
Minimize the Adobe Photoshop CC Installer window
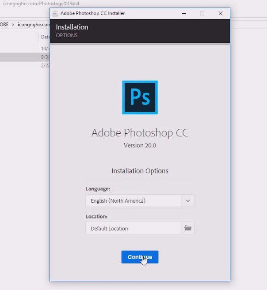184,13
